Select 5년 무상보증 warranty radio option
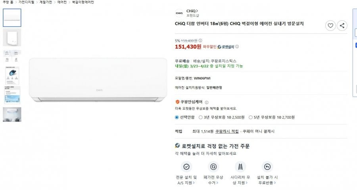 251,117
